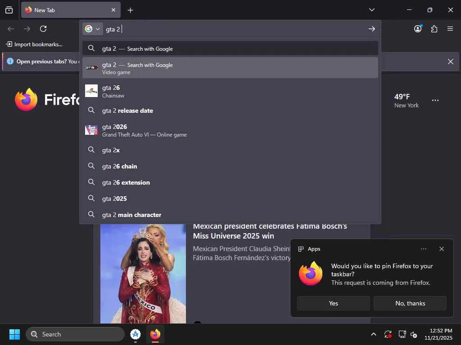Open the network display tray icon
This screenshot has height=345, width=461.
pos(402,334)
